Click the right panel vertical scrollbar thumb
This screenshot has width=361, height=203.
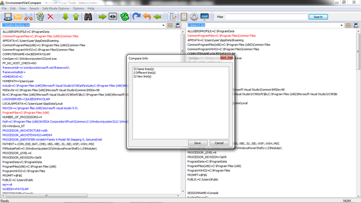358,51
